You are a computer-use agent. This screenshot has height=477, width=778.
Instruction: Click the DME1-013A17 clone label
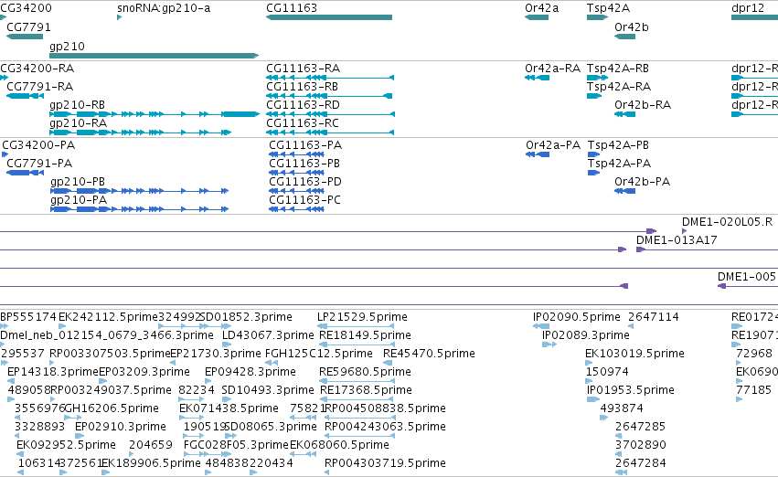(x=677, y=240)
